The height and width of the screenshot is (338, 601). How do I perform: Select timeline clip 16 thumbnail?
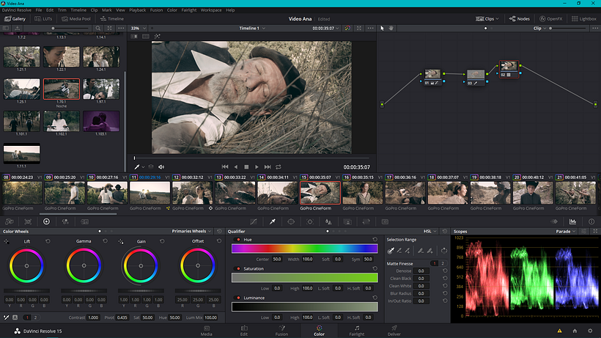tap(362, 193)
